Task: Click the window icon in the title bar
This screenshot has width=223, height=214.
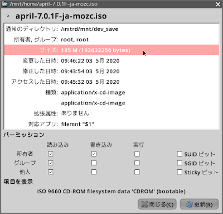Action: pyautogui.click(x=4, y=4)
